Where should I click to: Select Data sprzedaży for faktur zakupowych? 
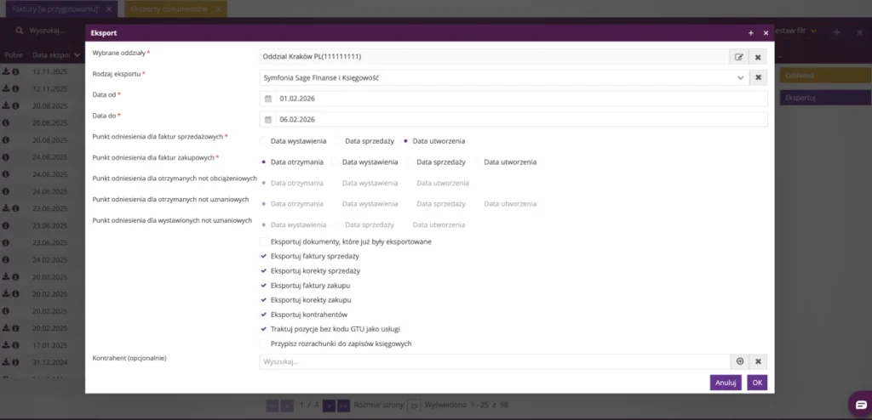410,162
